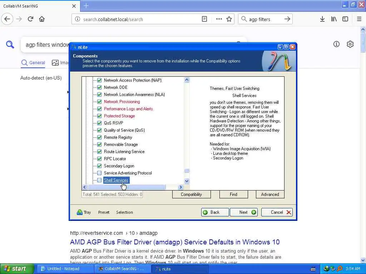This screenshot has height=274, width=366.
Task: Uncheck the Network DDE component
Action: 99,87
